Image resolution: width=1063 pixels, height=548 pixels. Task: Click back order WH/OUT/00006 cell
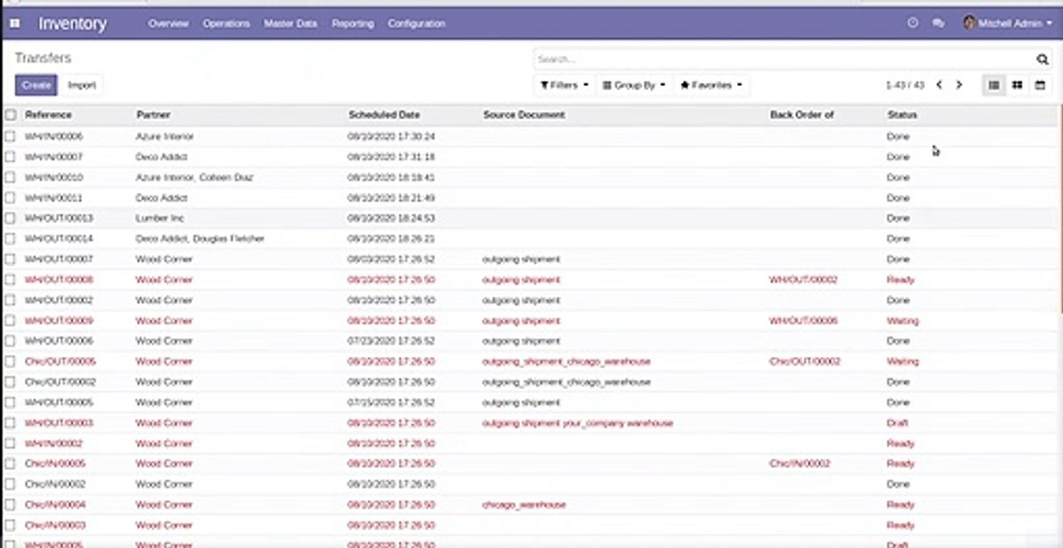(x=803, y=321)
